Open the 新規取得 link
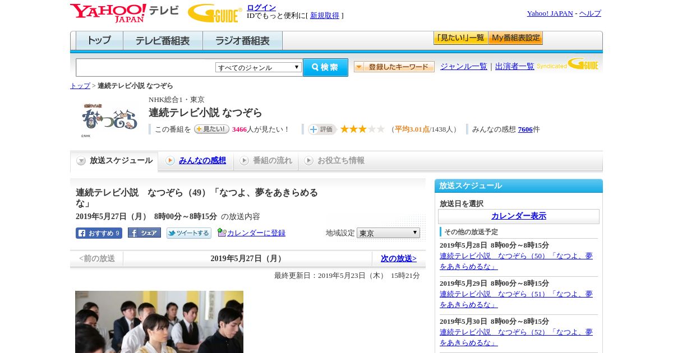 325,16
